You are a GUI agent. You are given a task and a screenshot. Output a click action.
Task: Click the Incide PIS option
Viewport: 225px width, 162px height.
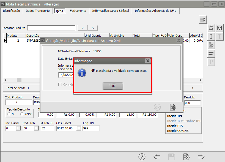tap(175, 126)
